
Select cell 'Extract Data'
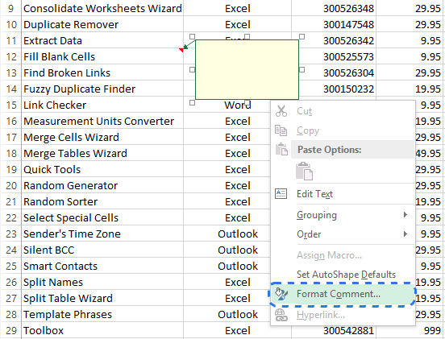[x=102, y=40]
